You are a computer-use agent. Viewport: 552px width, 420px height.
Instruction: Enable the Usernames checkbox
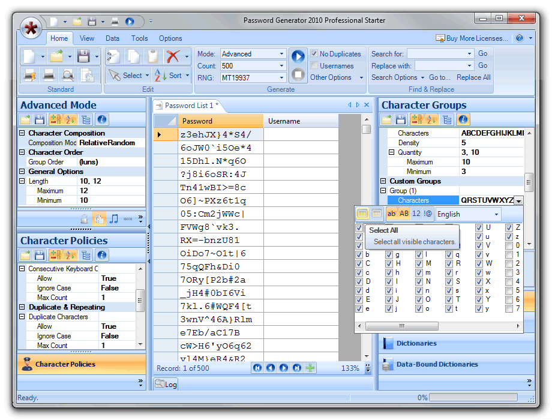point(314,65)
